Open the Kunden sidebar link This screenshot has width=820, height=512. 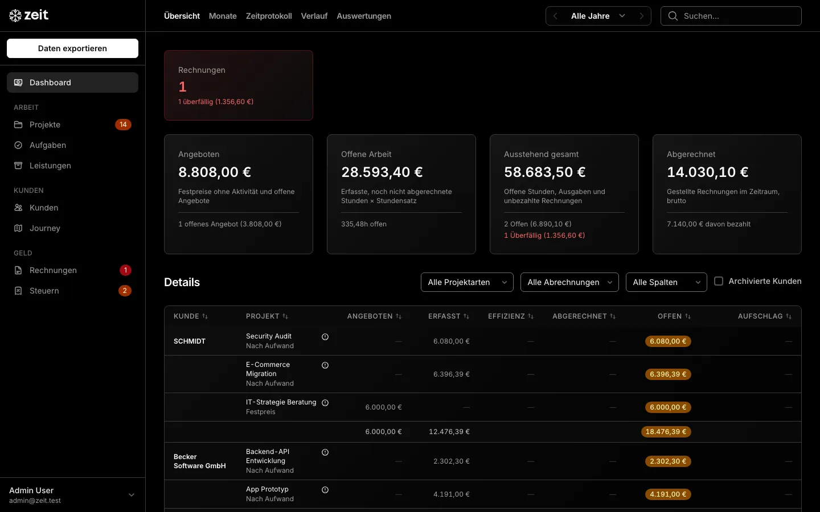(x=72, y=208)
